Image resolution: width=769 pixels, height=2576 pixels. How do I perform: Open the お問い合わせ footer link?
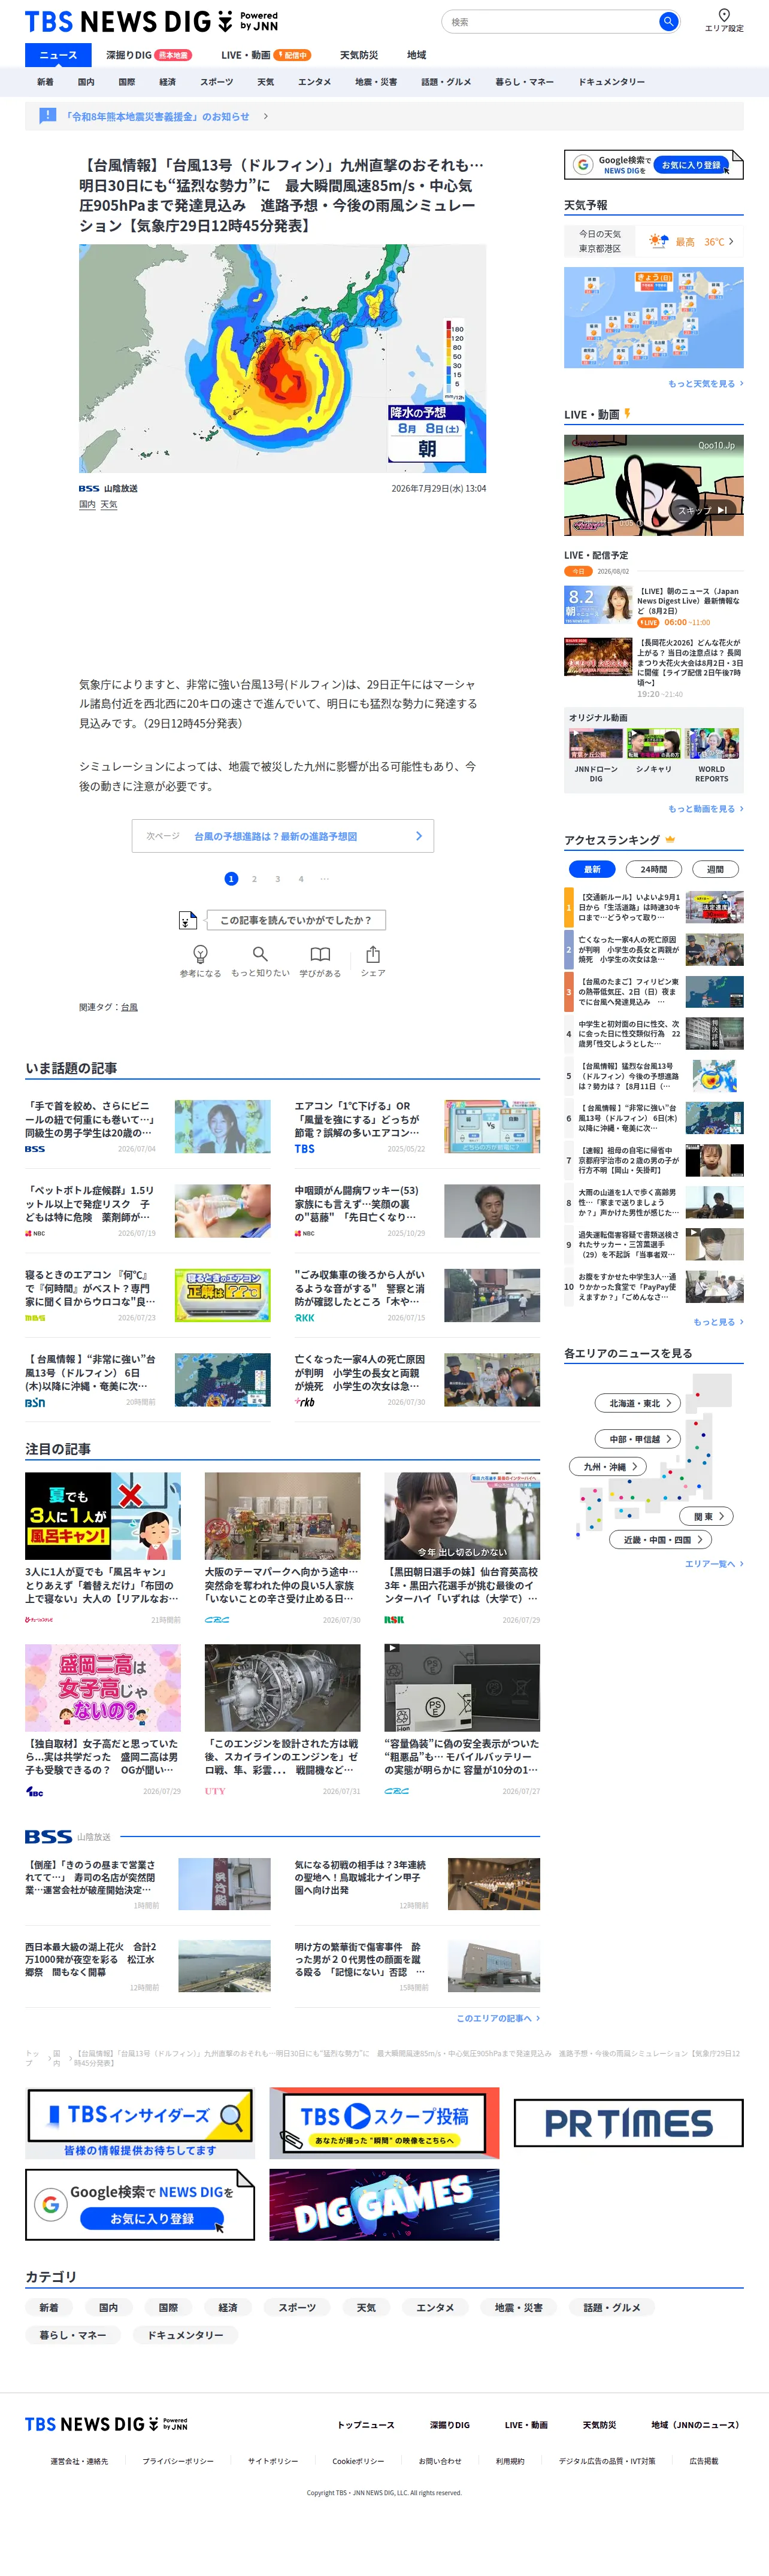click(x=440, y=2461)
